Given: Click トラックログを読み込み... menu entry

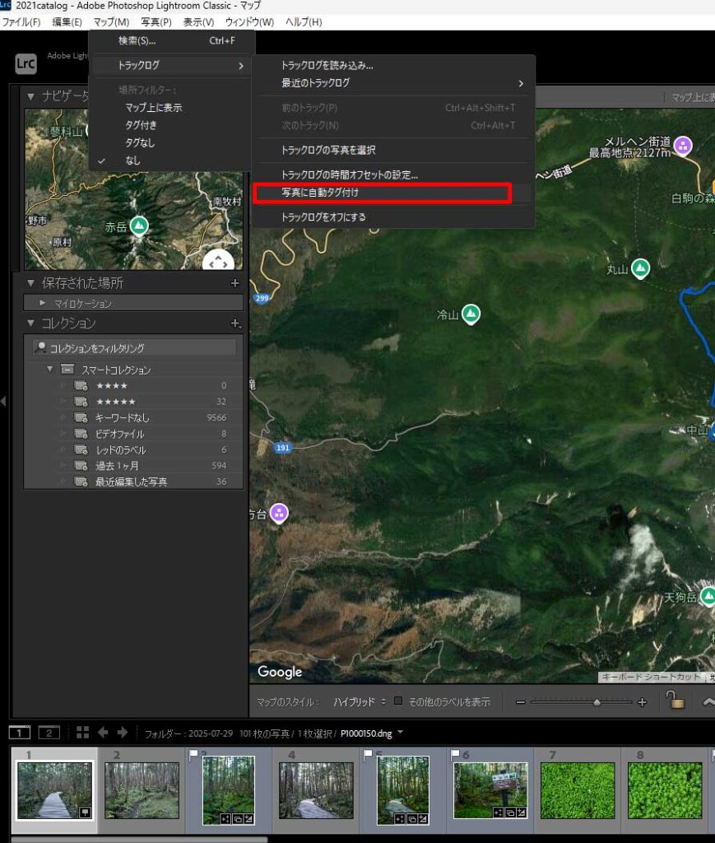Looking at the screenshot, I should pos(327,65).
